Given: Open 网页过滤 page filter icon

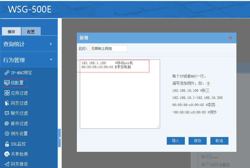Looking at the screenshot, I should pyautogui.click(x=7, y=103).
